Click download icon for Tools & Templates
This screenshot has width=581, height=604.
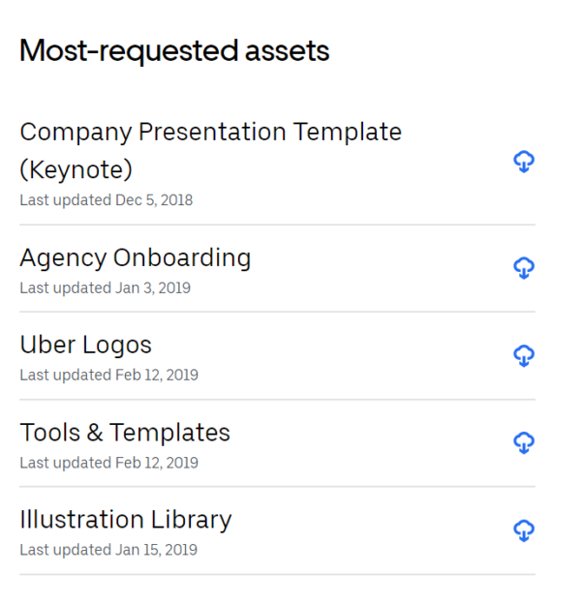click(523, 442)
